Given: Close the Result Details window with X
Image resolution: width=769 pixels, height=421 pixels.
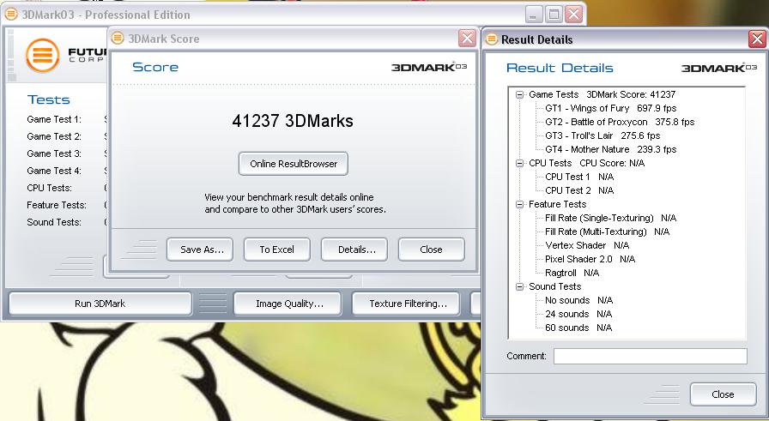Looking at the screenshot, I should tap(757, 39).
